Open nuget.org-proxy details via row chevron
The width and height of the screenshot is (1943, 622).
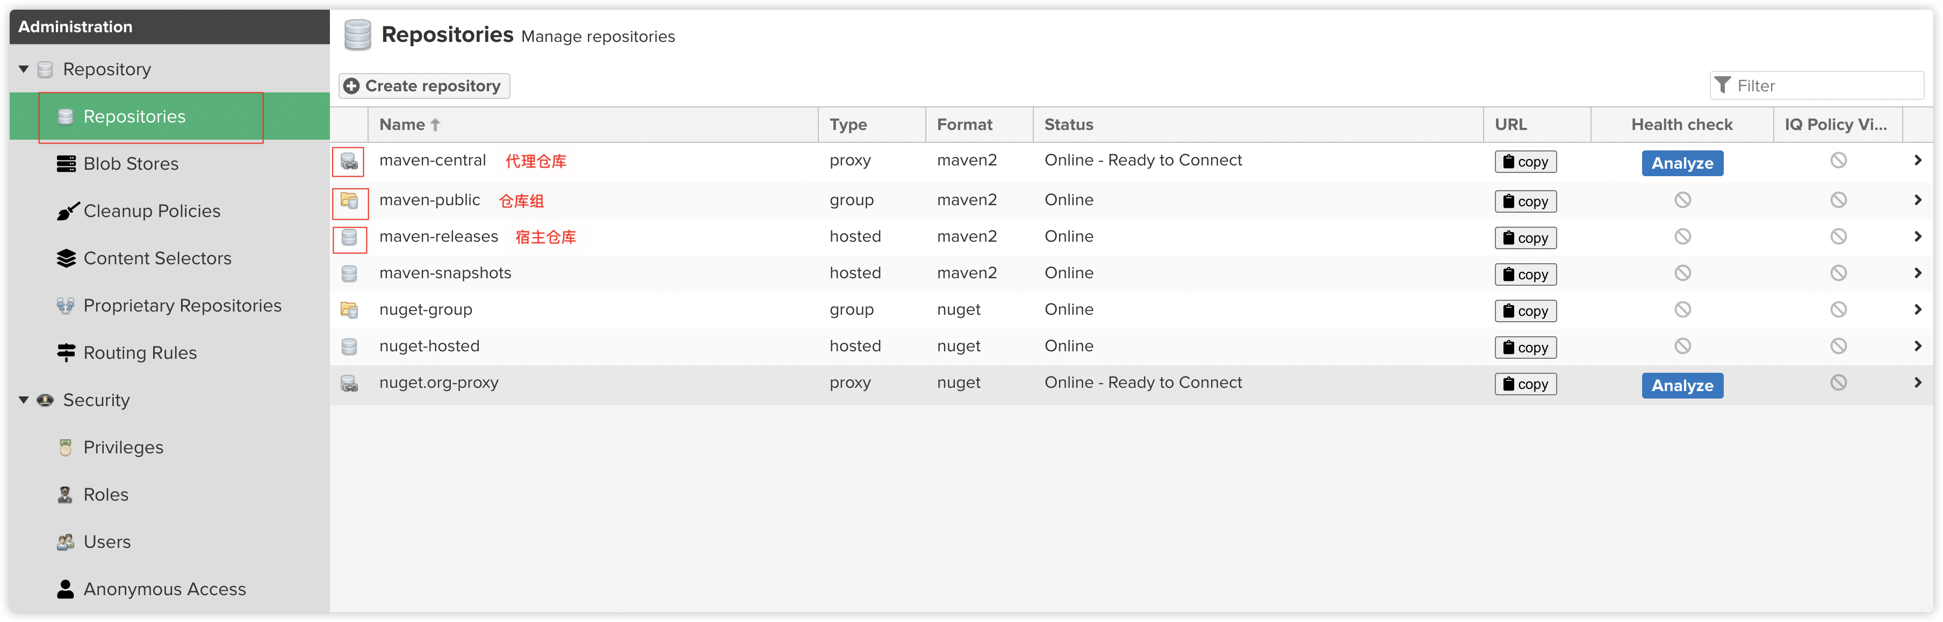pyautogui.click(x=1918, y=383)
